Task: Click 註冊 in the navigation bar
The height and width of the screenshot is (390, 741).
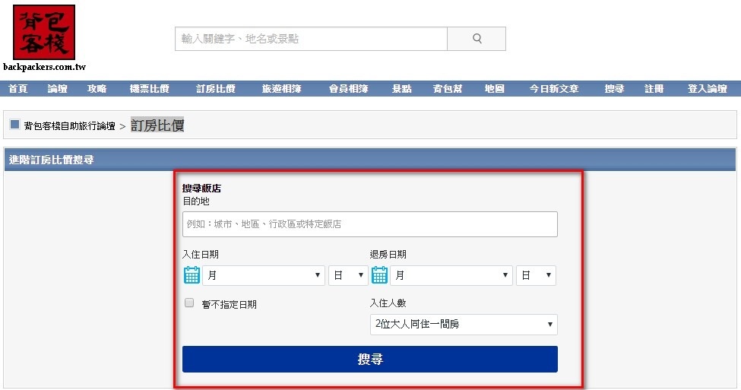Action: tap(654, 88)
